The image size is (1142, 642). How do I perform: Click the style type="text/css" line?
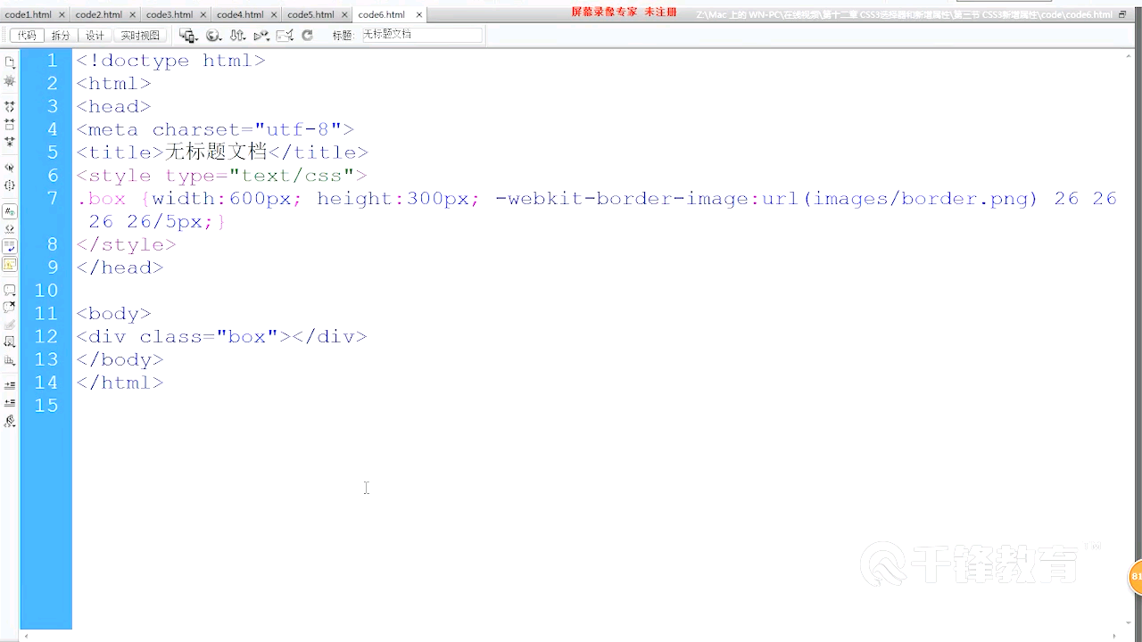point(221,176)
